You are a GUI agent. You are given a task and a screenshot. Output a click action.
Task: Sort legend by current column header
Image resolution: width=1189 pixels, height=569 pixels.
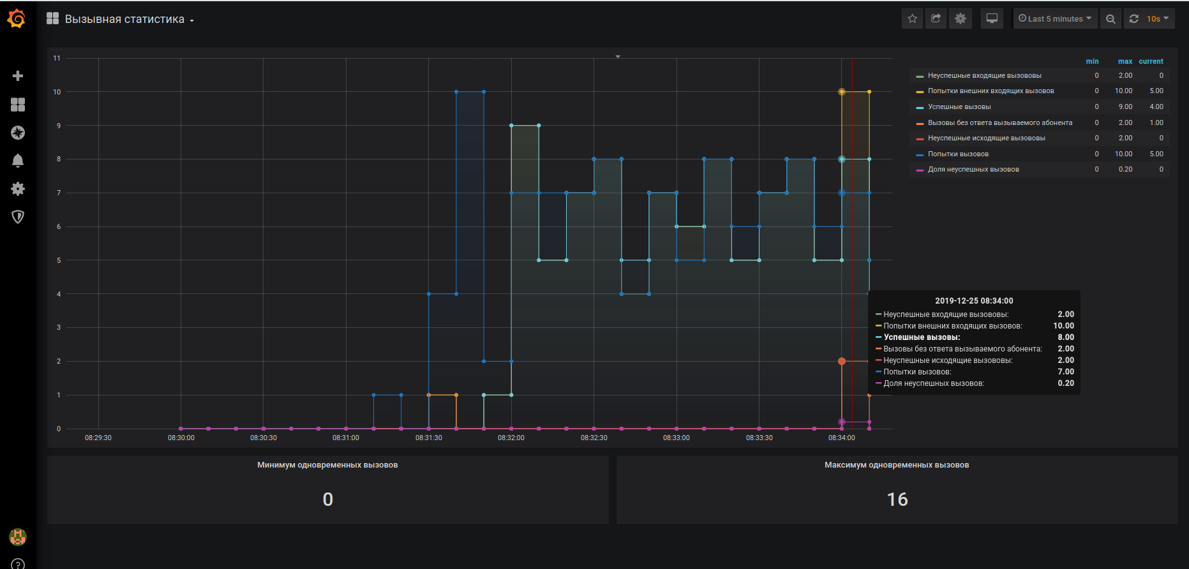click(x=1151, y=61)
